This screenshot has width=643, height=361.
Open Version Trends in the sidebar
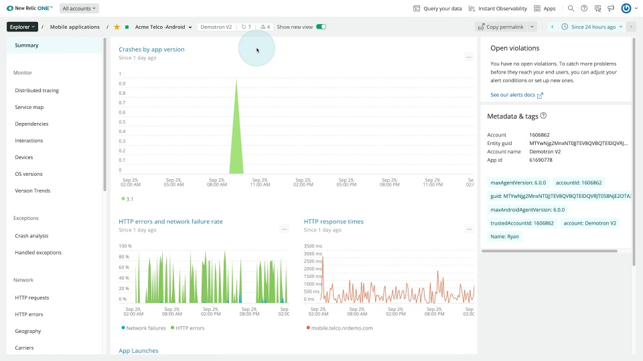pos(32,191)
